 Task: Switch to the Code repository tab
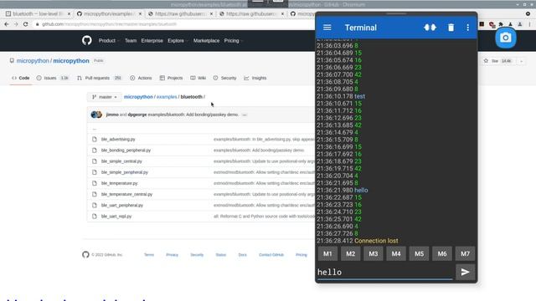click(21, 78)
